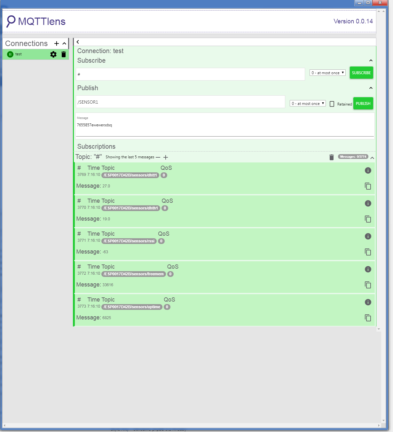This screenshot has height=432, width=393.
Task: Toggle the Retained checkbox
Action: 332,104
